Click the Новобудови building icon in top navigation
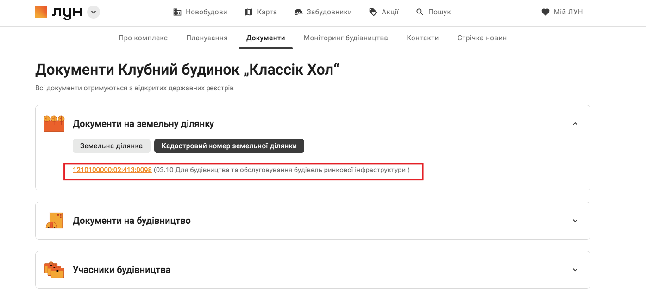Image resolution: width=646 pixels, height=298 pixels. point(177,12)
